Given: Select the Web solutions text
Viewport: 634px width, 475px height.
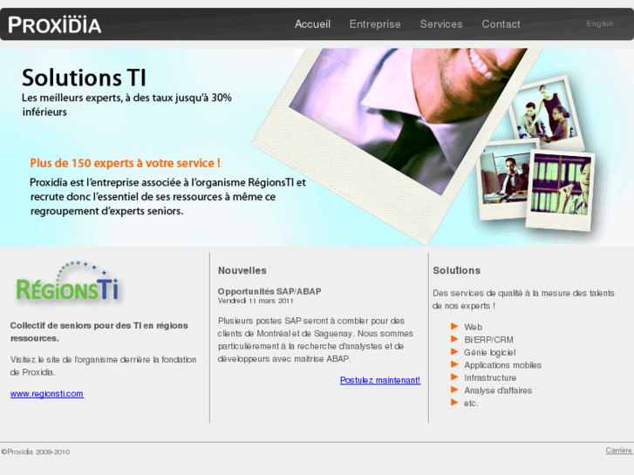Looking at the screenshot, I should [x=473, y=327].
